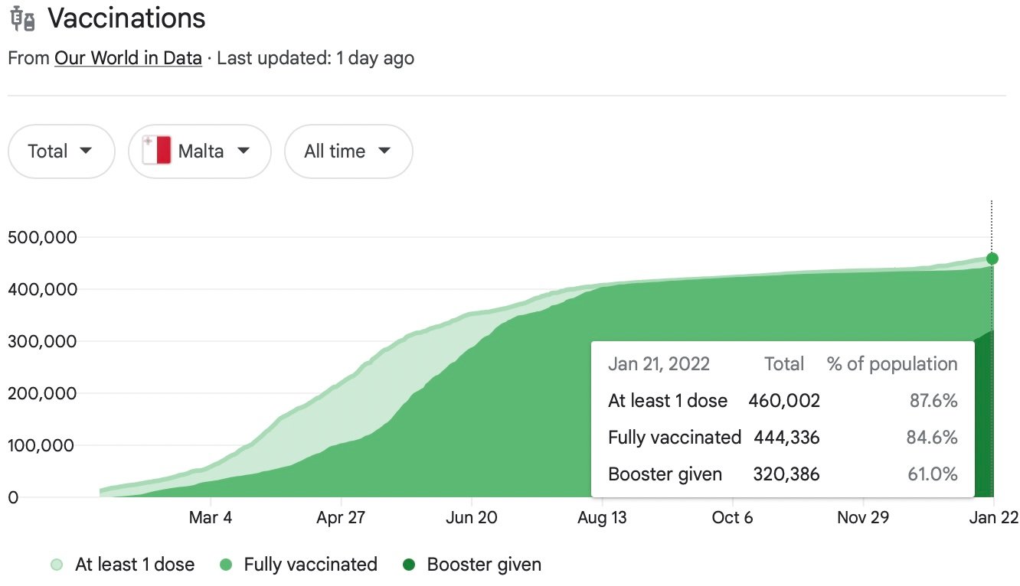Click the arrow on the Total dropdown
This screenshot has height=586, width=1020.
86,151
